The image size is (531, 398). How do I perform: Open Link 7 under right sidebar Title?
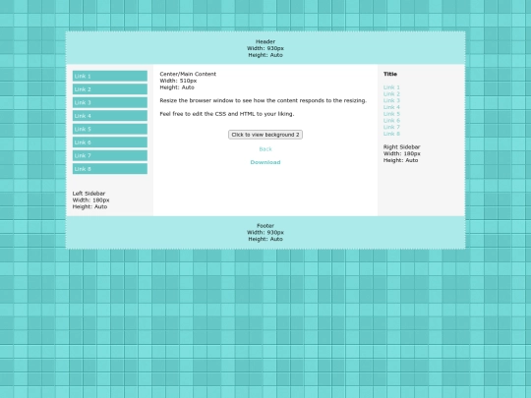click(x=391, y=127)
